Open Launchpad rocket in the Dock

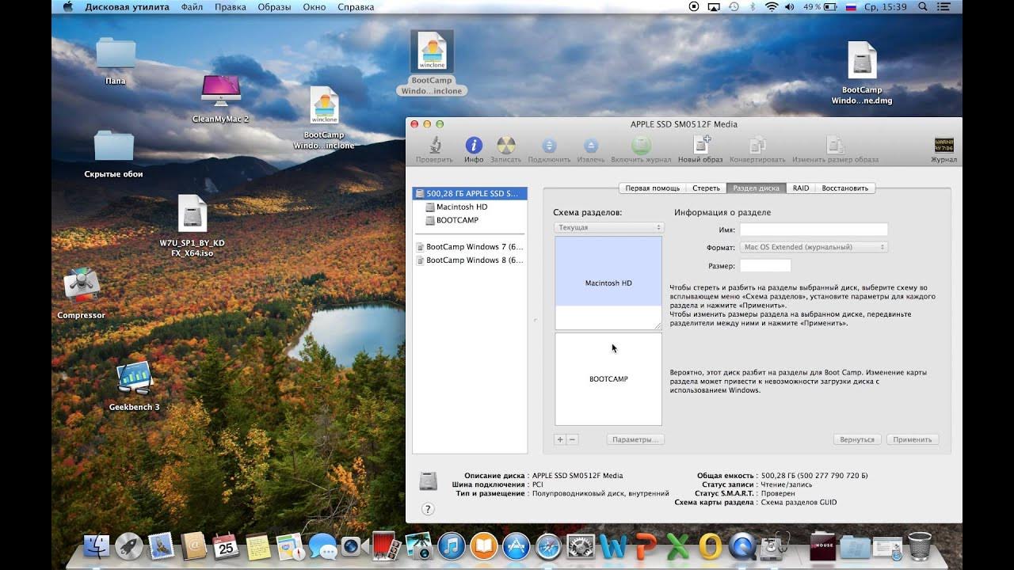129,546
